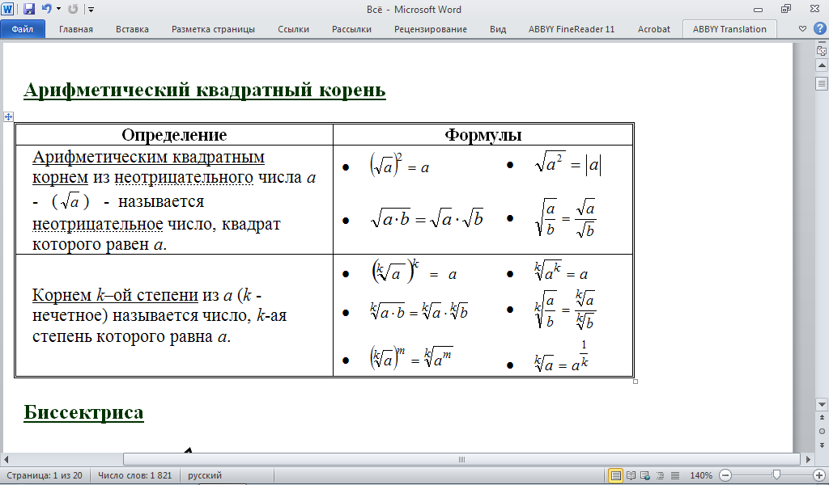This screenshot has width=829, height=485.
Task: Go to previous page with double-up arrow
Action: coord(822,417)
